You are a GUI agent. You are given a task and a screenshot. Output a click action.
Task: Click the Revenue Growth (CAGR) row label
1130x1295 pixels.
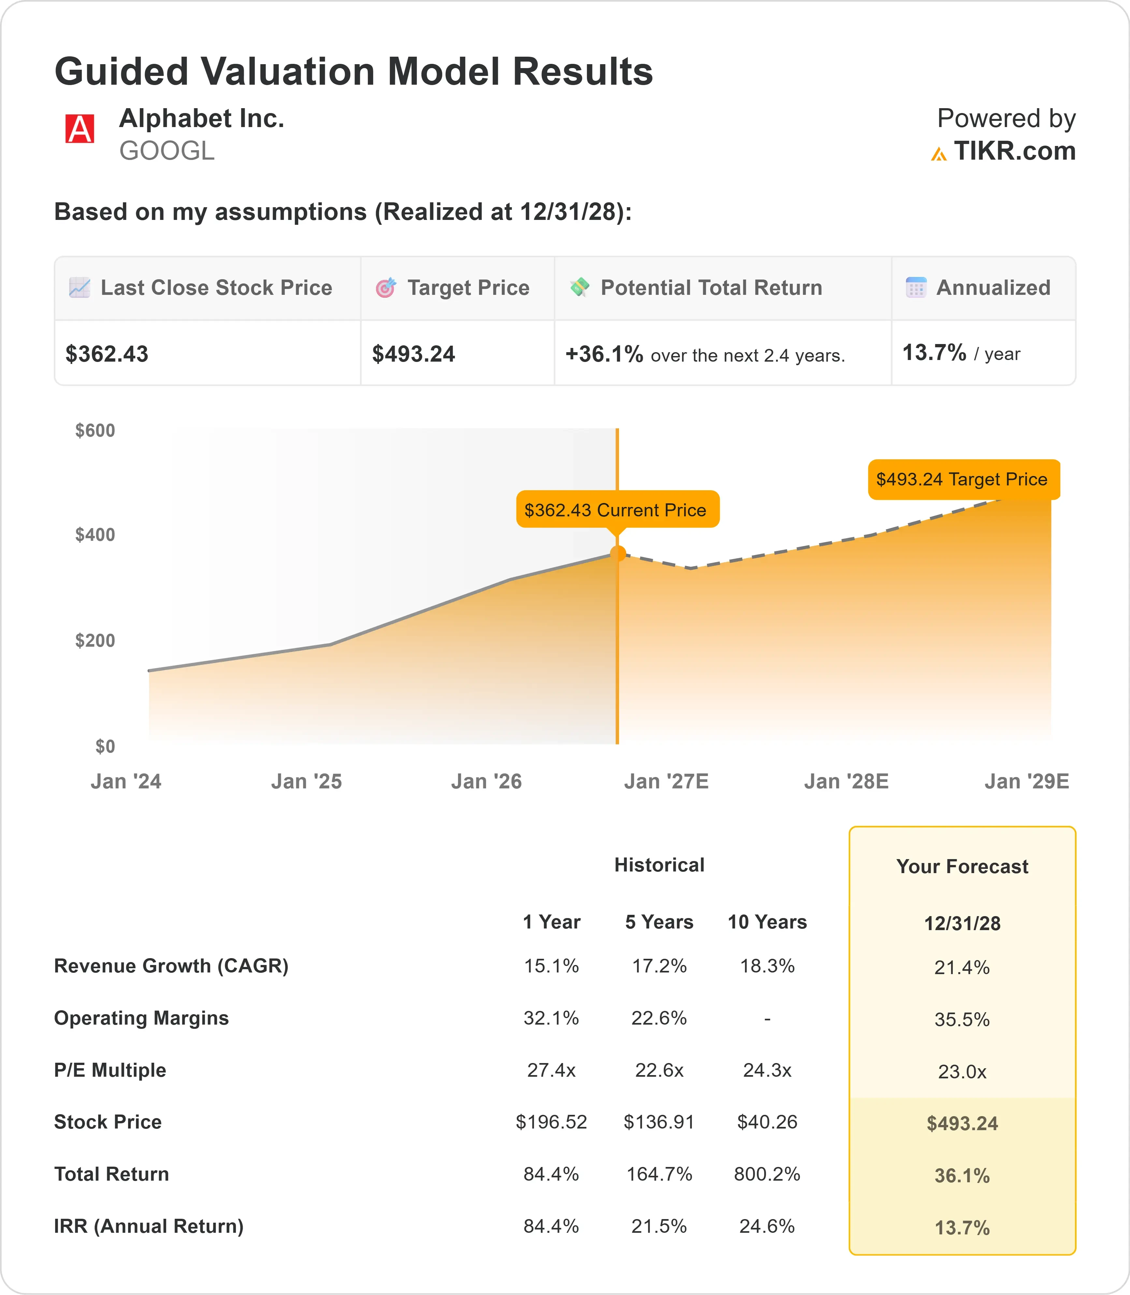coord(171,966)
